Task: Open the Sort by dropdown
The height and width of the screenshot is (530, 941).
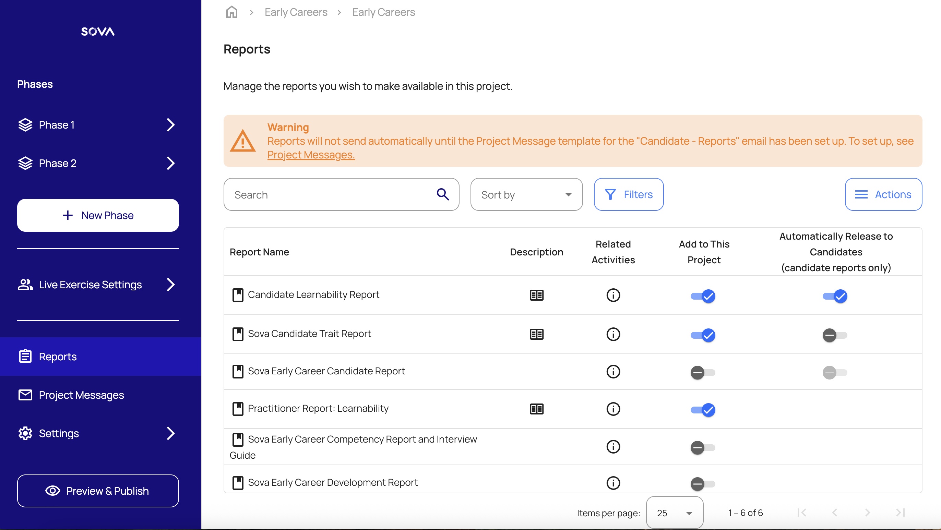Action: [526, 195]
